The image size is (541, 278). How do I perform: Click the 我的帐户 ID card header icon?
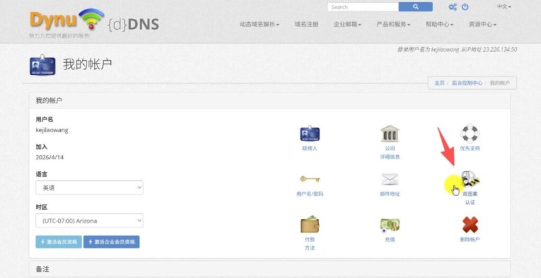coord(43,65)
